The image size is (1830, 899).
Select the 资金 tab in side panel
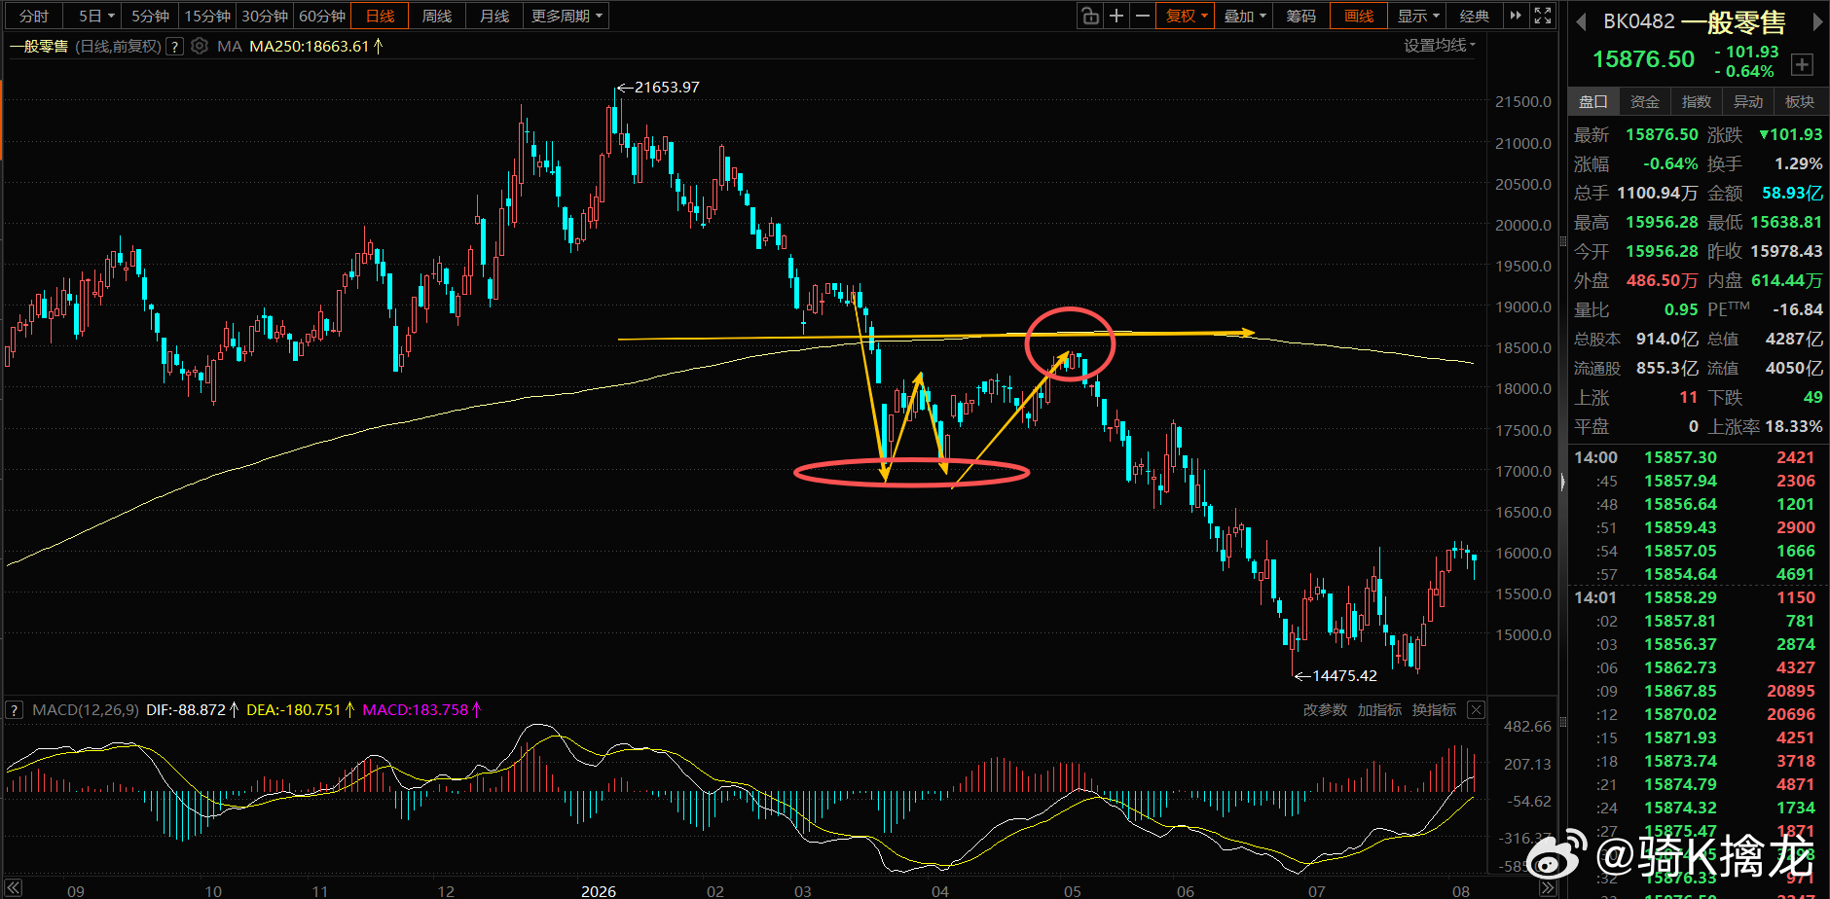tap(1645, 101)
